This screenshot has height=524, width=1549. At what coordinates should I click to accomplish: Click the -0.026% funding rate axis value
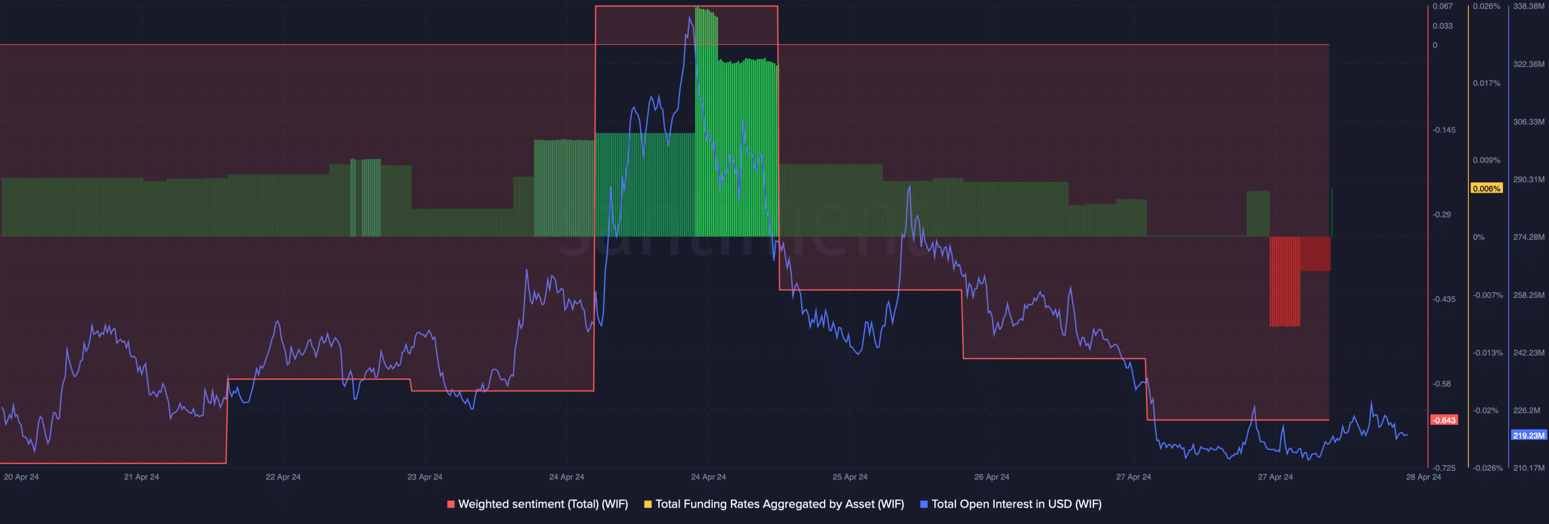coord(1488,468)
